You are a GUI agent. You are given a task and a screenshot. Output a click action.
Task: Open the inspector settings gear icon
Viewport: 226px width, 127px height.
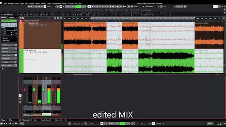pos(2,69)
